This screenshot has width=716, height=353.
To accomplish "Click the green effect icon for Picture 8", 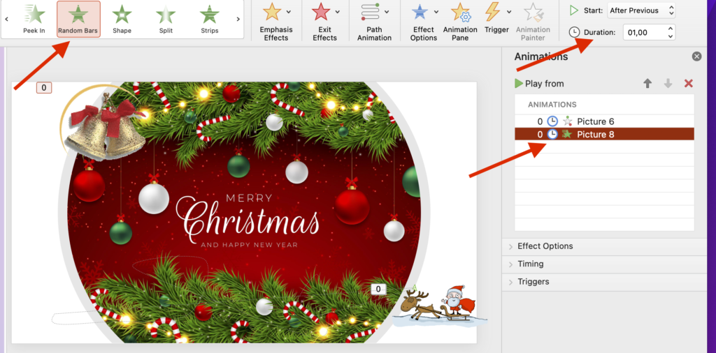I will pos(567,134).
